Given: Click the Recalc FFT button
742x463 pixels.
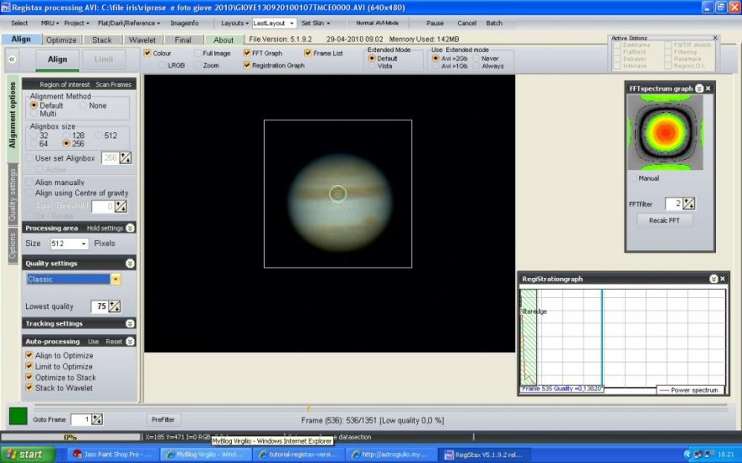Looking at the screenshot, I should 664,221.
